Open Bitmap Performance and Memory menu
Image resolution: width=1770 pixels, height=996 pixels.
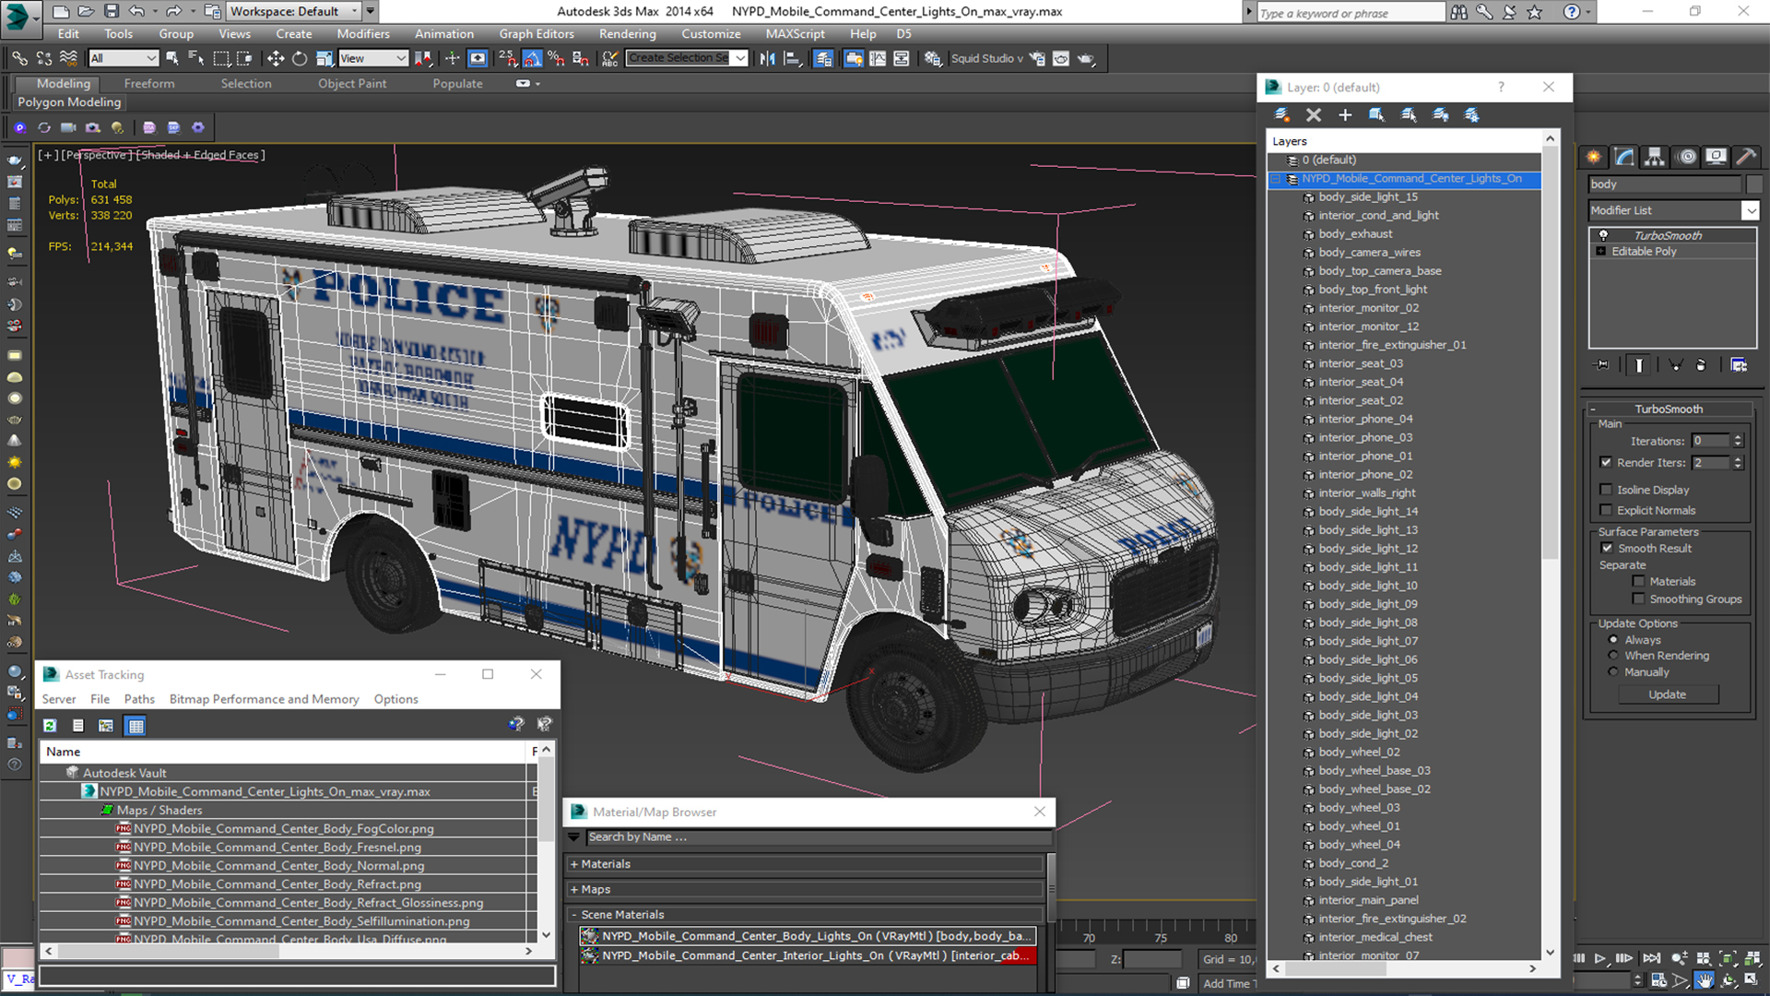[x=264, y=699]
